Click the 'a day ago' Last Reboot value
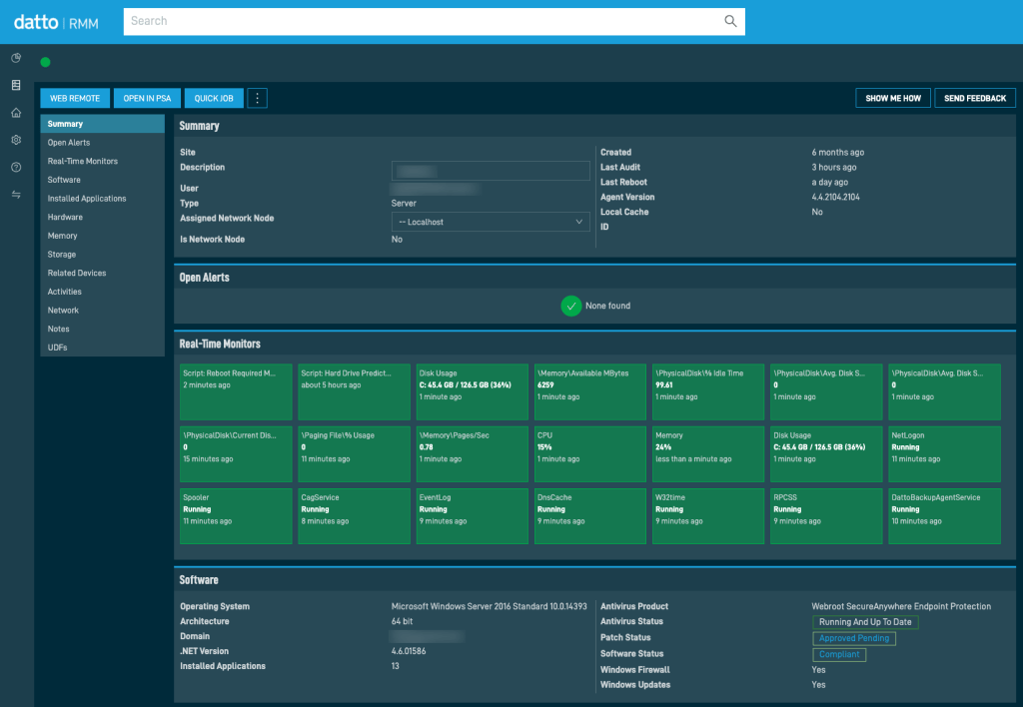The width and height of the screenshot is (1023, 707). pos(830,183)
